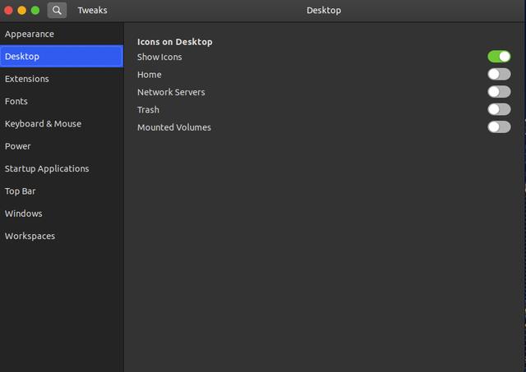Click the Network Servers label
Viewport: 526px width, 372px height.
pyautogui.click(x=171, y=92)
